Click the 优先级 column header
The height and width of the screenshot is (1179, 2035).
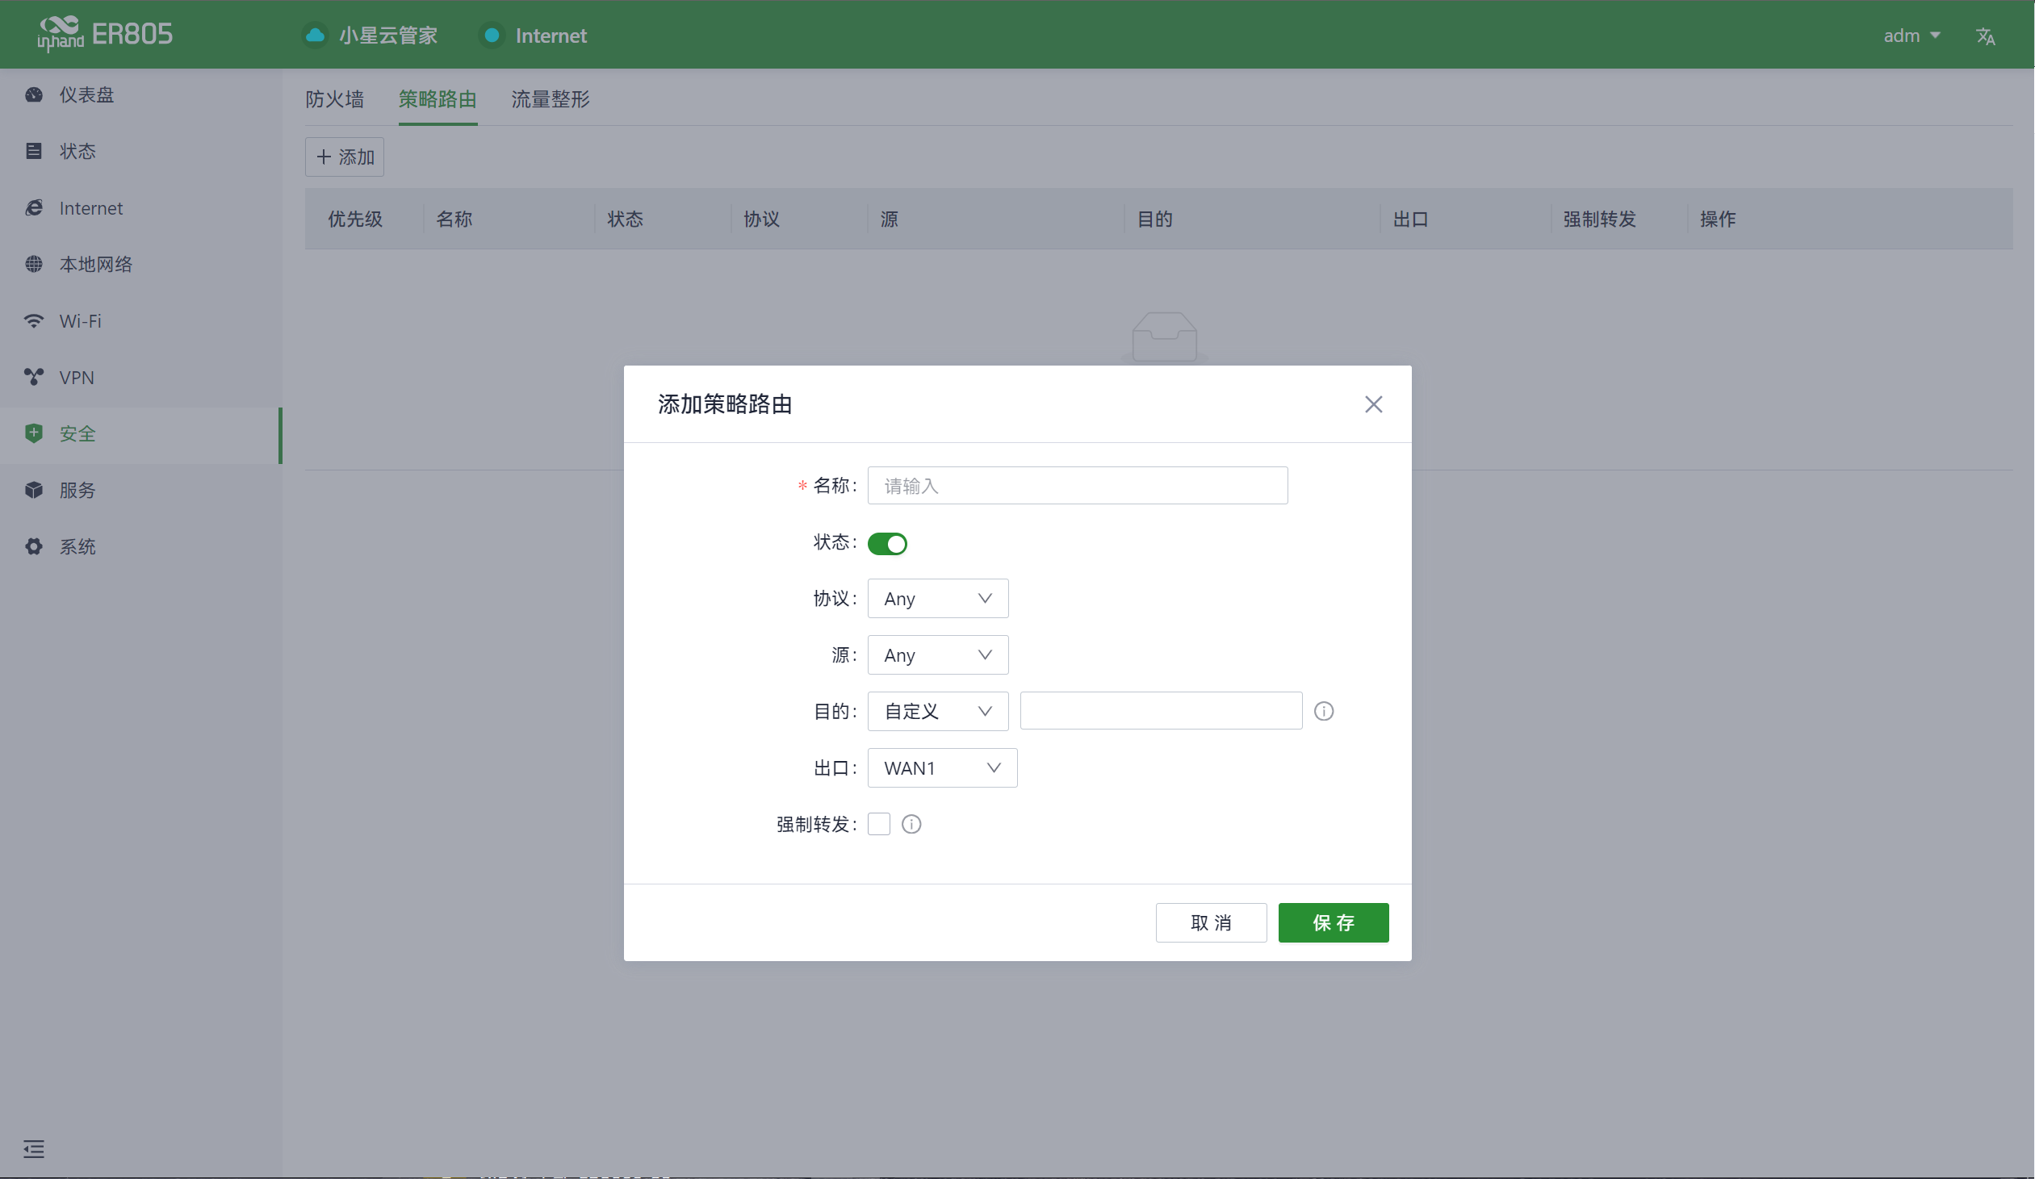point(355,219)
